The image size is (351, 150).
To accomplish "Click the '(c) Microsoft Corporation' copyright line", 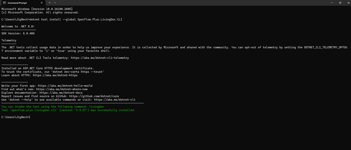I will coord(40,13).
